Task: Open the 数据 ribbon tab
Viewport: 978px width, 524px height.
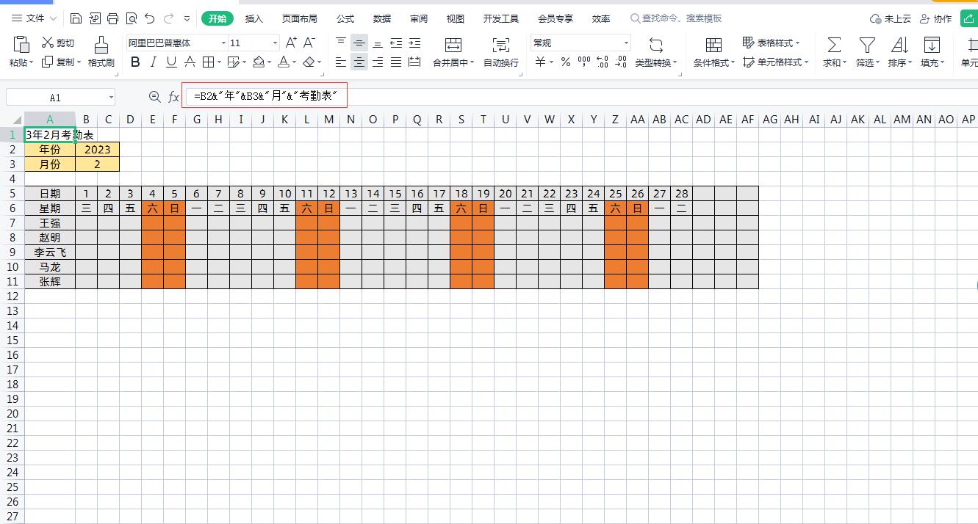Action: click(x=382, y=18)
